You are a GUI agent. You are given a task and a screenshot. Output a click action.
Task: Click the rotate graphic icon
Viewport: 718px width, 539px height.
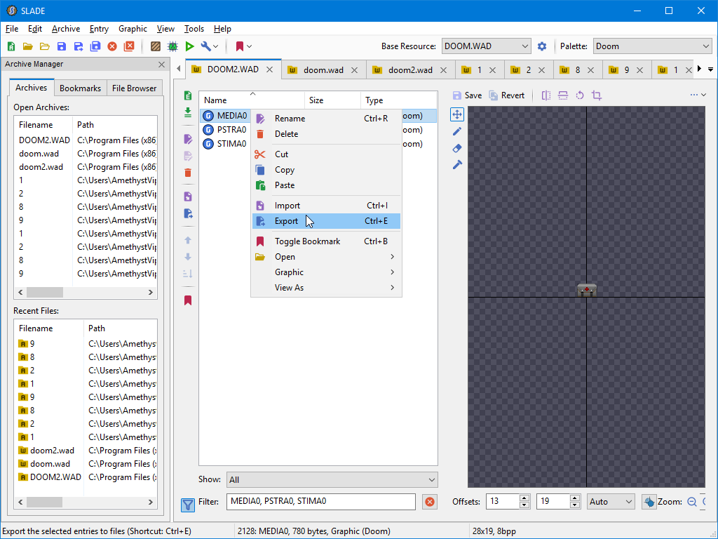click(580, 95)
